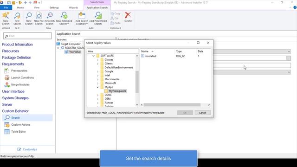The height and width of the screenshot is (167, 297).
Task: Collapse the MyApp registry key
Action: [98, 87]
